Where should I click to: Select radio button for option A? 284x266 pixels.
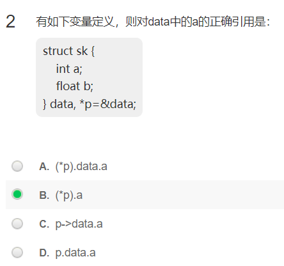[x=17, y=166]
